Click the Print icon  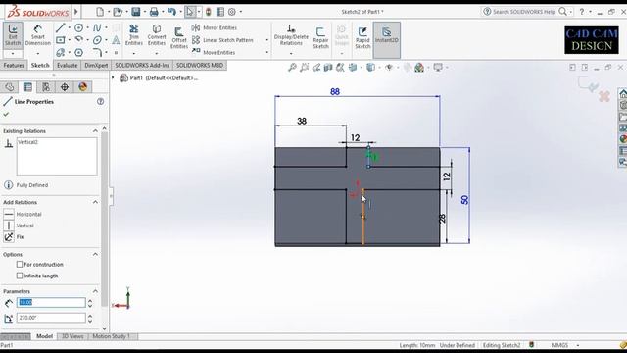pyautogui.click(x=154, y=12)
